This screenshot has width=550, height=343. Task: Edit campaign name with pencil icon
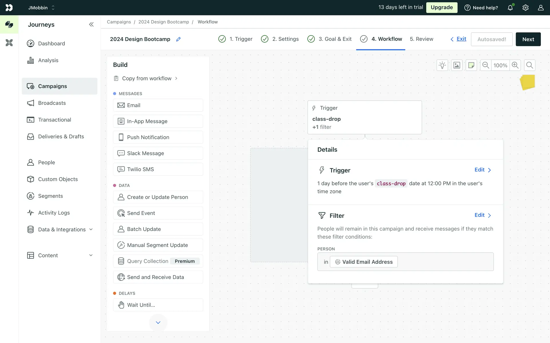pyautogui.click(x=178, y=39)
